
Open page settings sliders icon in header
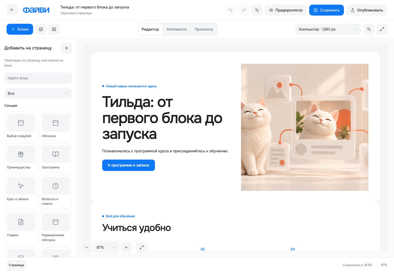257,10
